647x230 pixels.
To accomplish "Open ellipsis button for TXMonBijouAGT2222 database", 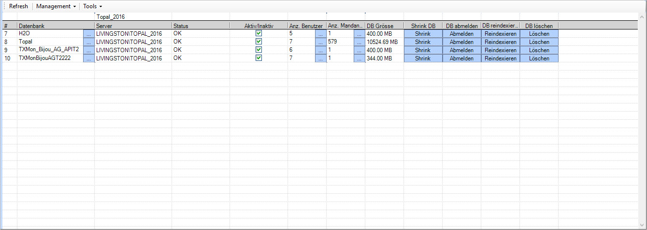I will (x=88, y=58).
